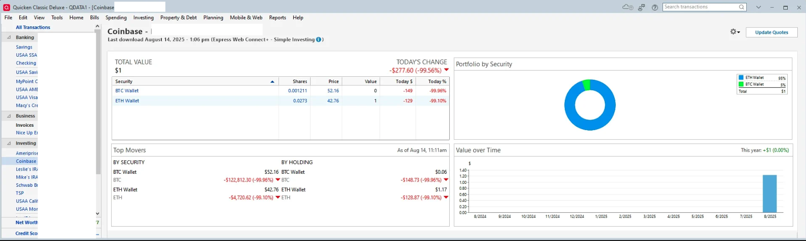Open the support chat icon in title bar
This screenshot has width=806, height=241.
pyautogui.click(x=641, y=7)
